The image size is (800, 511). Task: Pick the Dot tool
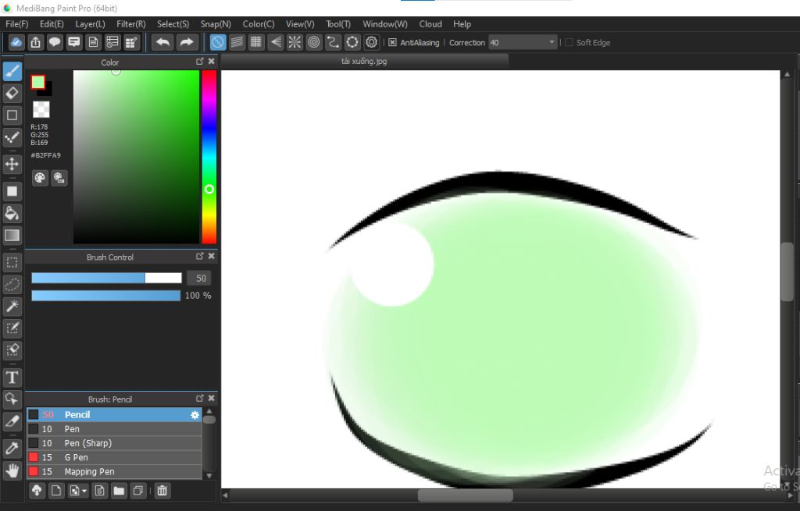(12, 137)
